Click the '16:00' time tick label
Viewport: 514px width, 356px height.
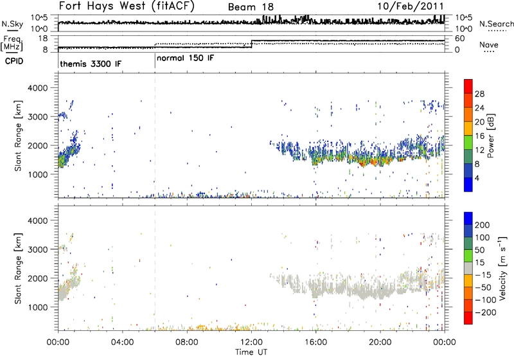pos(315,342)
